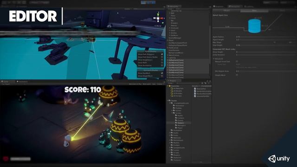The width and height of the screenshot is (297, 167).
Task: Select the Bake tab in Navigation
Action: click(254, 11)
